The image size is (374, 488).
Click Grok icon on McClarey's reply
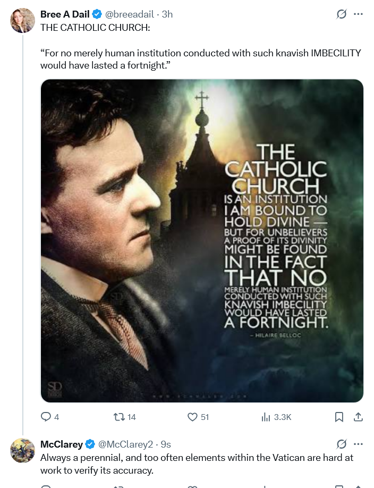point(342,444)
